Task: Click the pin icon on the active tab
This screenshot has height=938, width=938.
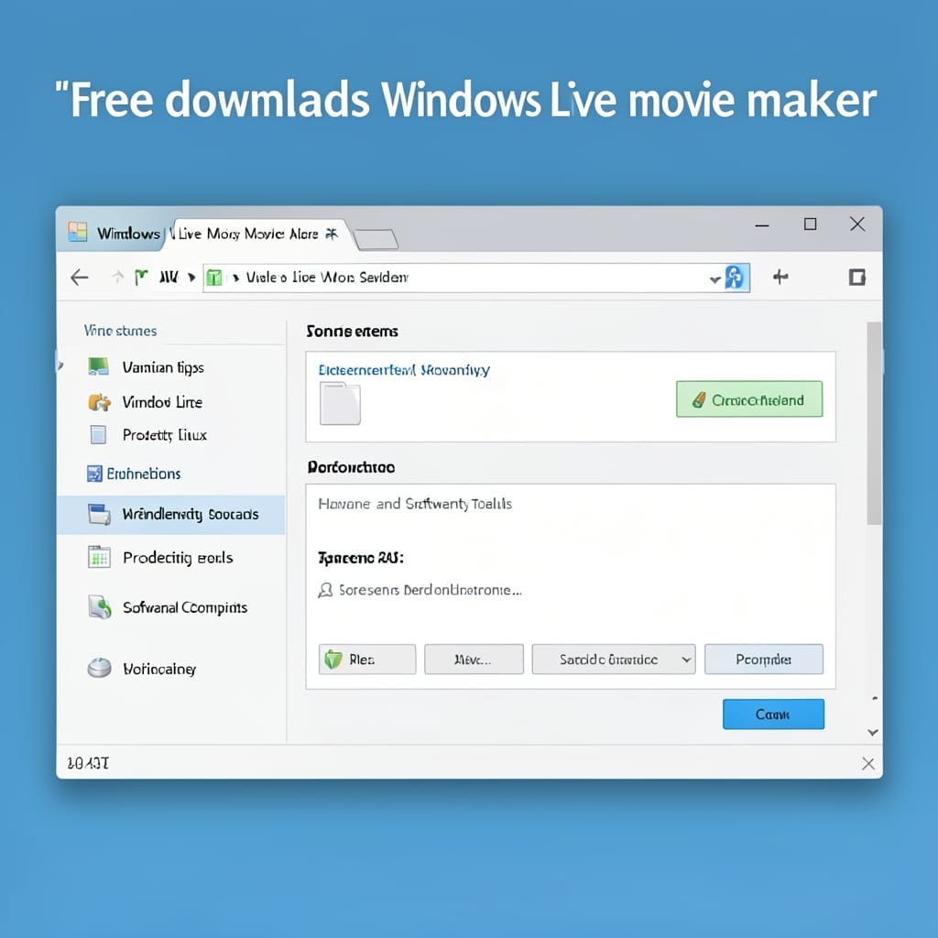Action: coord(331,234)
